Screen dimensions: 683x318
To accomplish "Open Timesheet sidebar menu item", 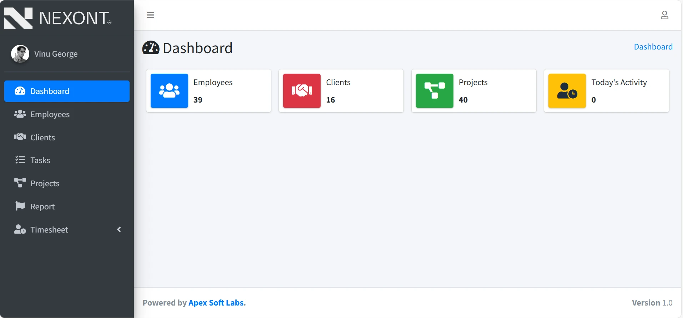I will point(67,230).
